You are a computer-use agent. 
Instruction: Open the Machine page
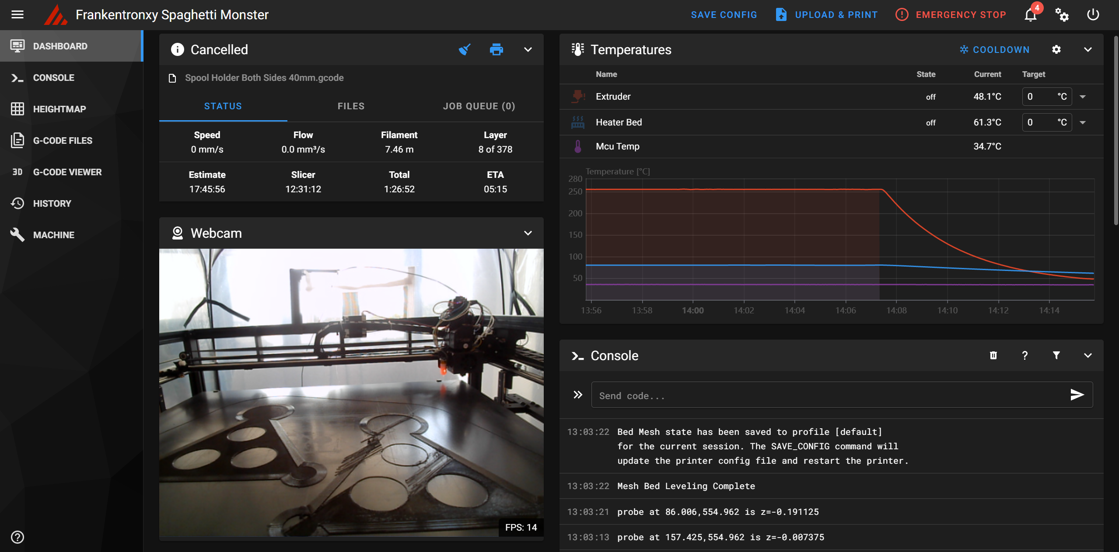coord(72,235)
